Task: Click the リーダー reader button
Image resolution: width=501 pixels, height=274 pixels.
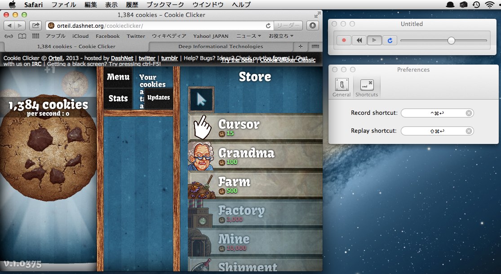Action: click(x=288, y=26)
